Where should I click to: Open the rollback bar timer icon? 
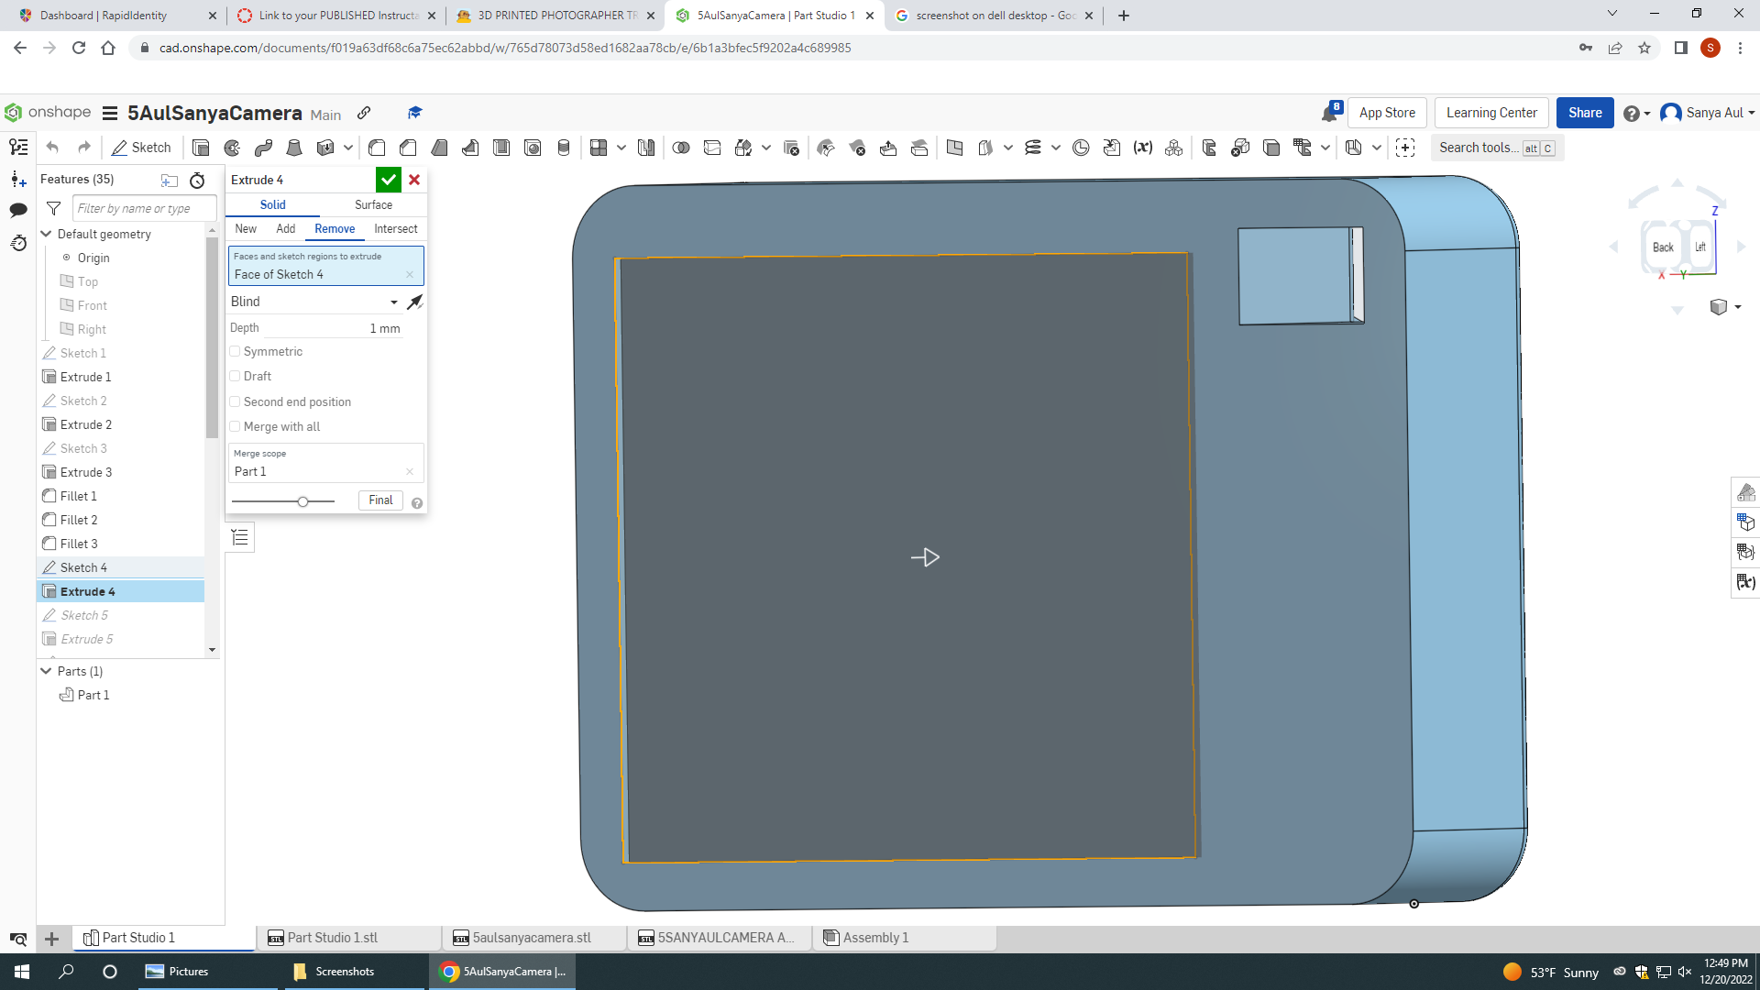197,181
